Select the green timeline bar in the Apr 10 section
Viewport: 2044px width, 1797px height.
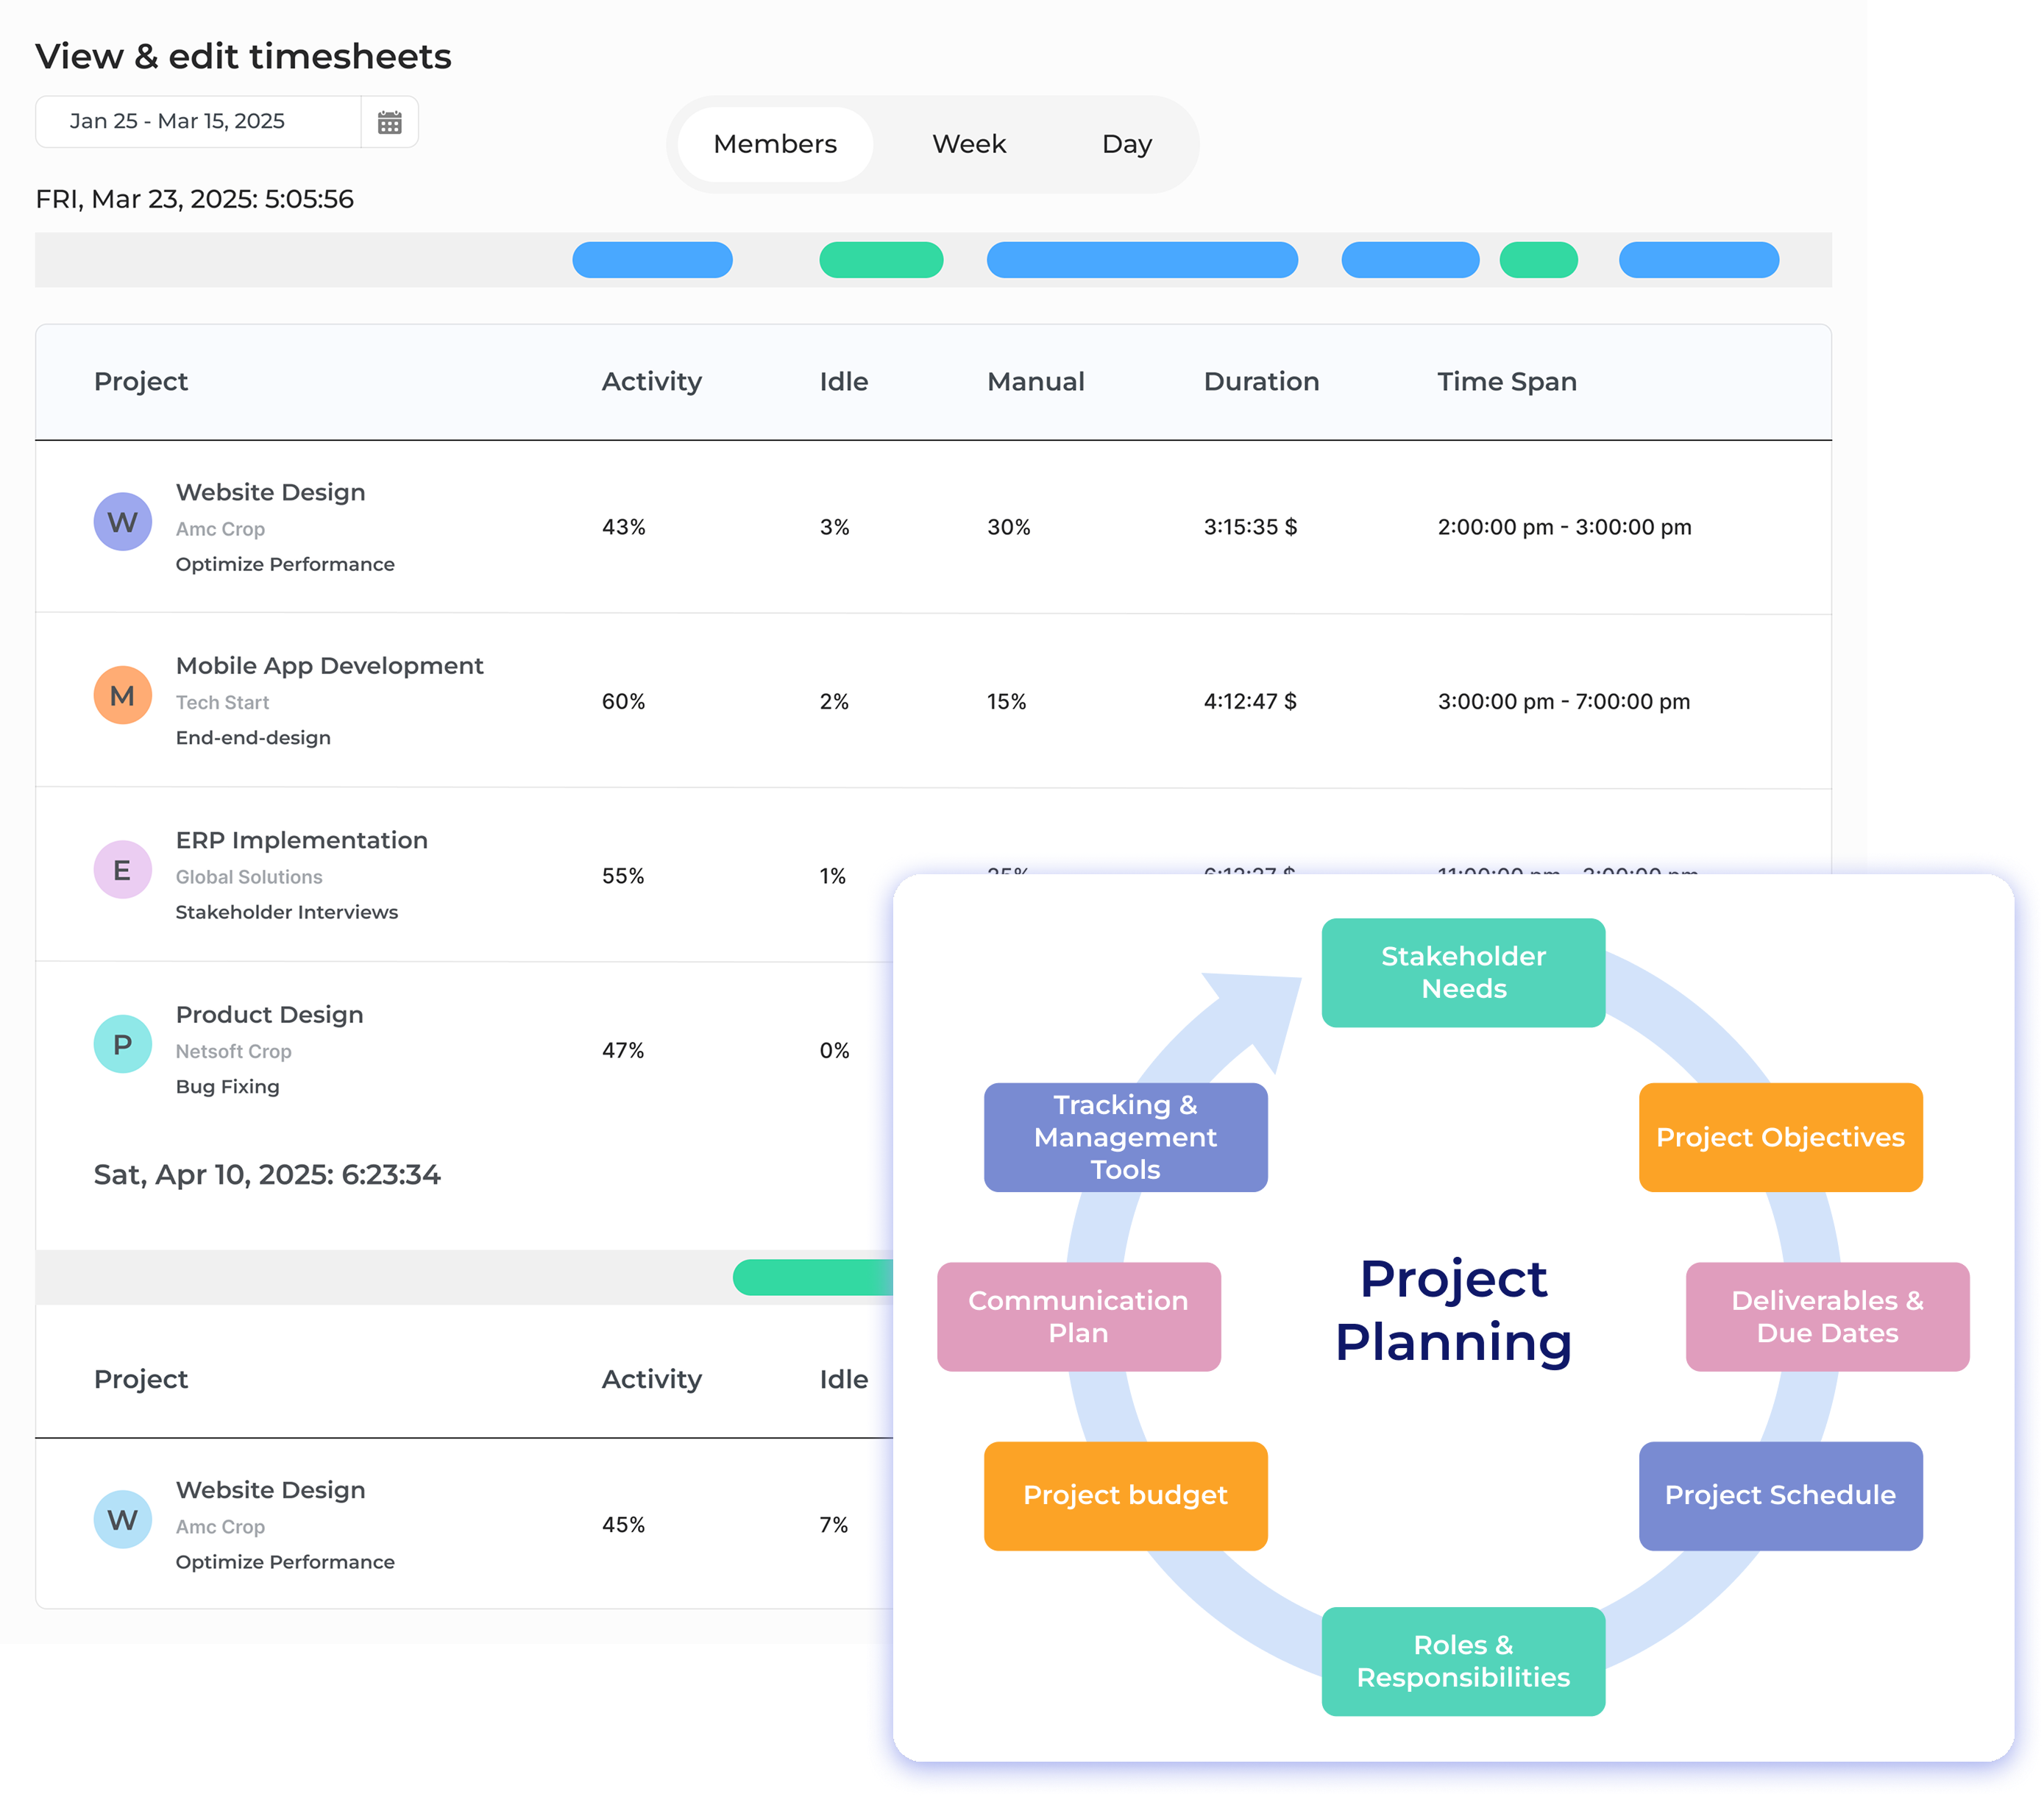click(813, 1277)
